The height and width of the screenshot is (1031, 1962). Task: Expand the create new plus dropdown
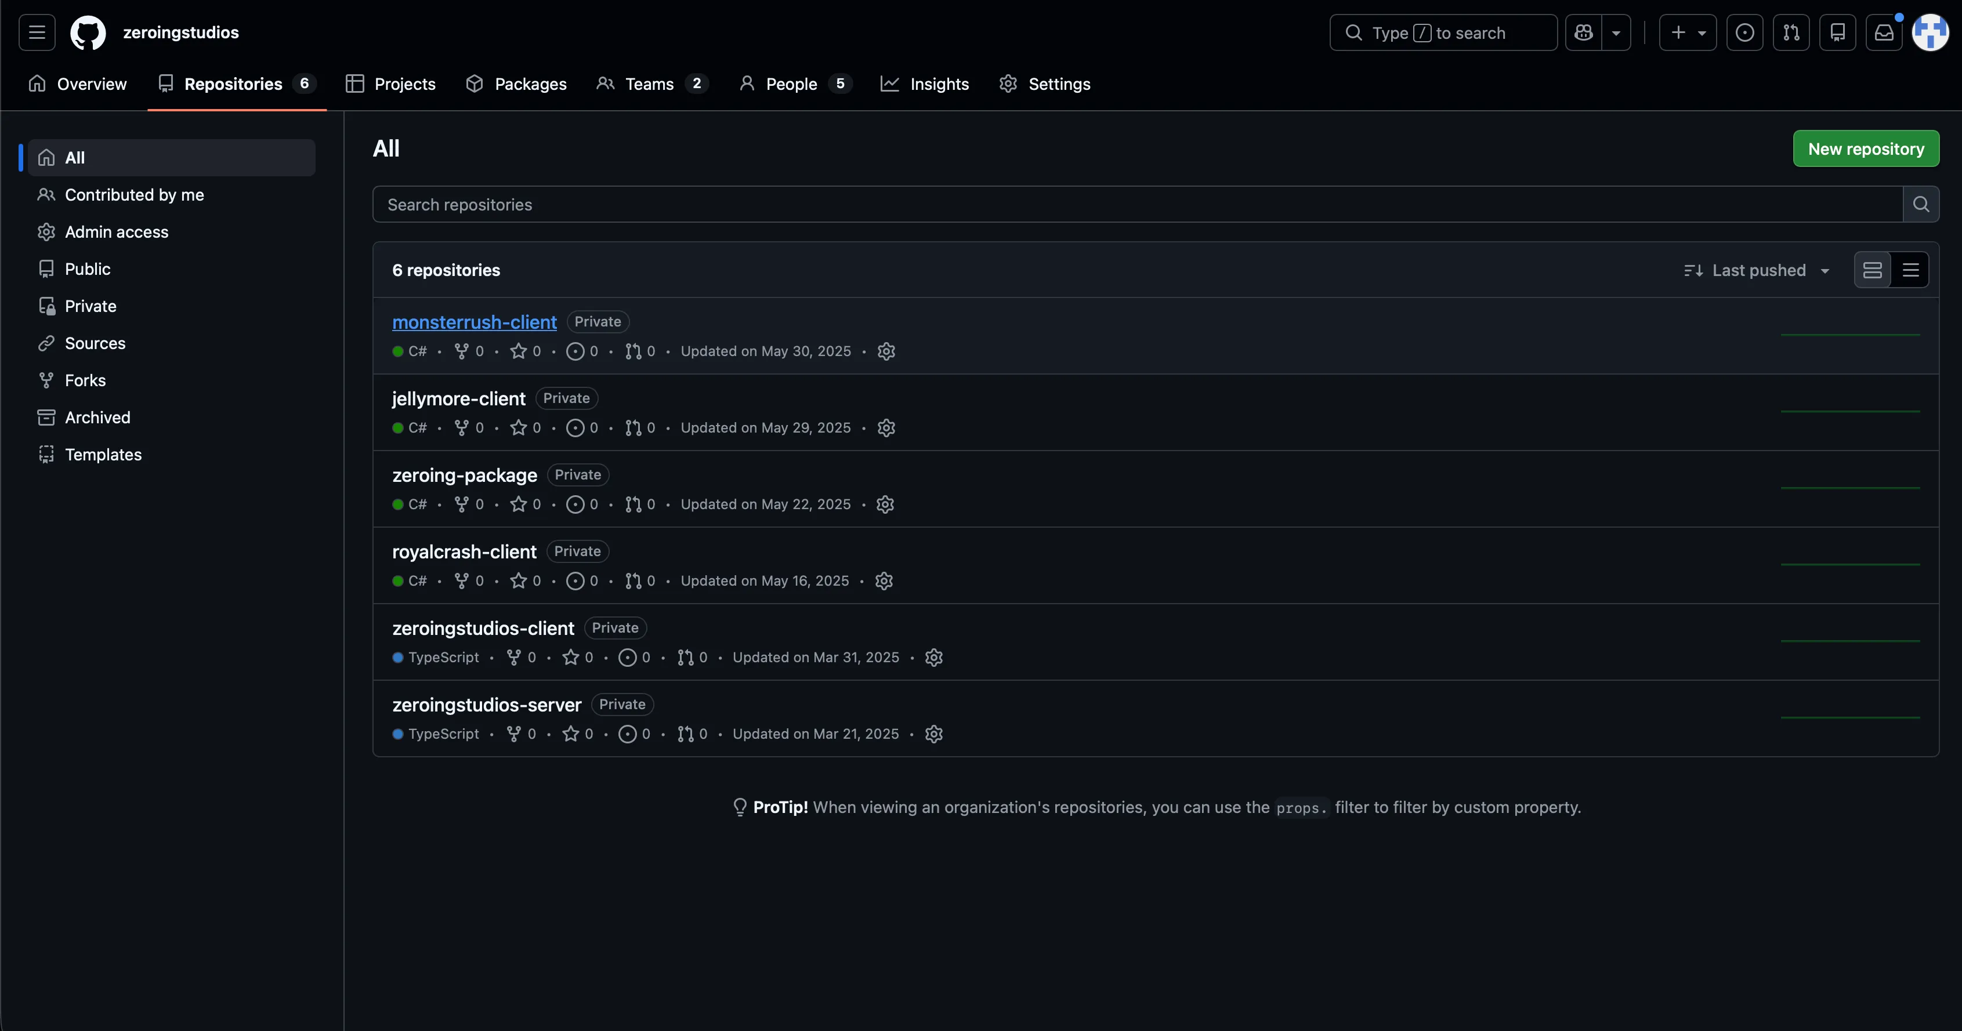pyautogui.click(x=1687, y=32)
